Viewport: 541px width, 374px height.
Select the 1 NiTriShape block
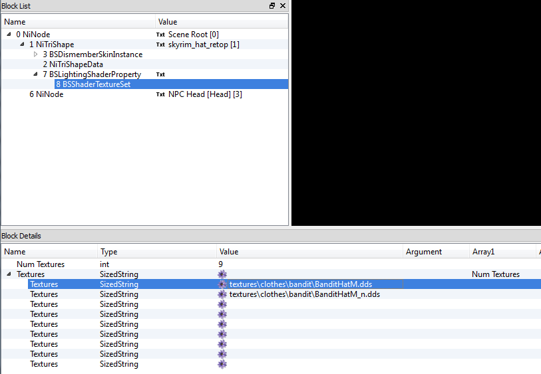point(51,45)
